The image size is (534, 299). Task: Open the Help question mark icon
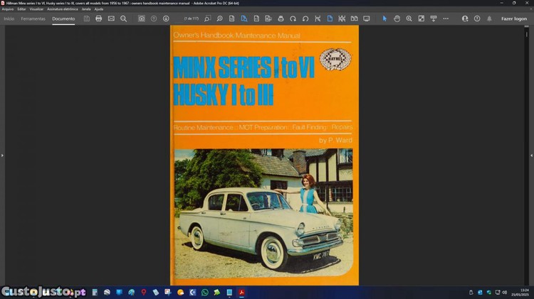477,18
